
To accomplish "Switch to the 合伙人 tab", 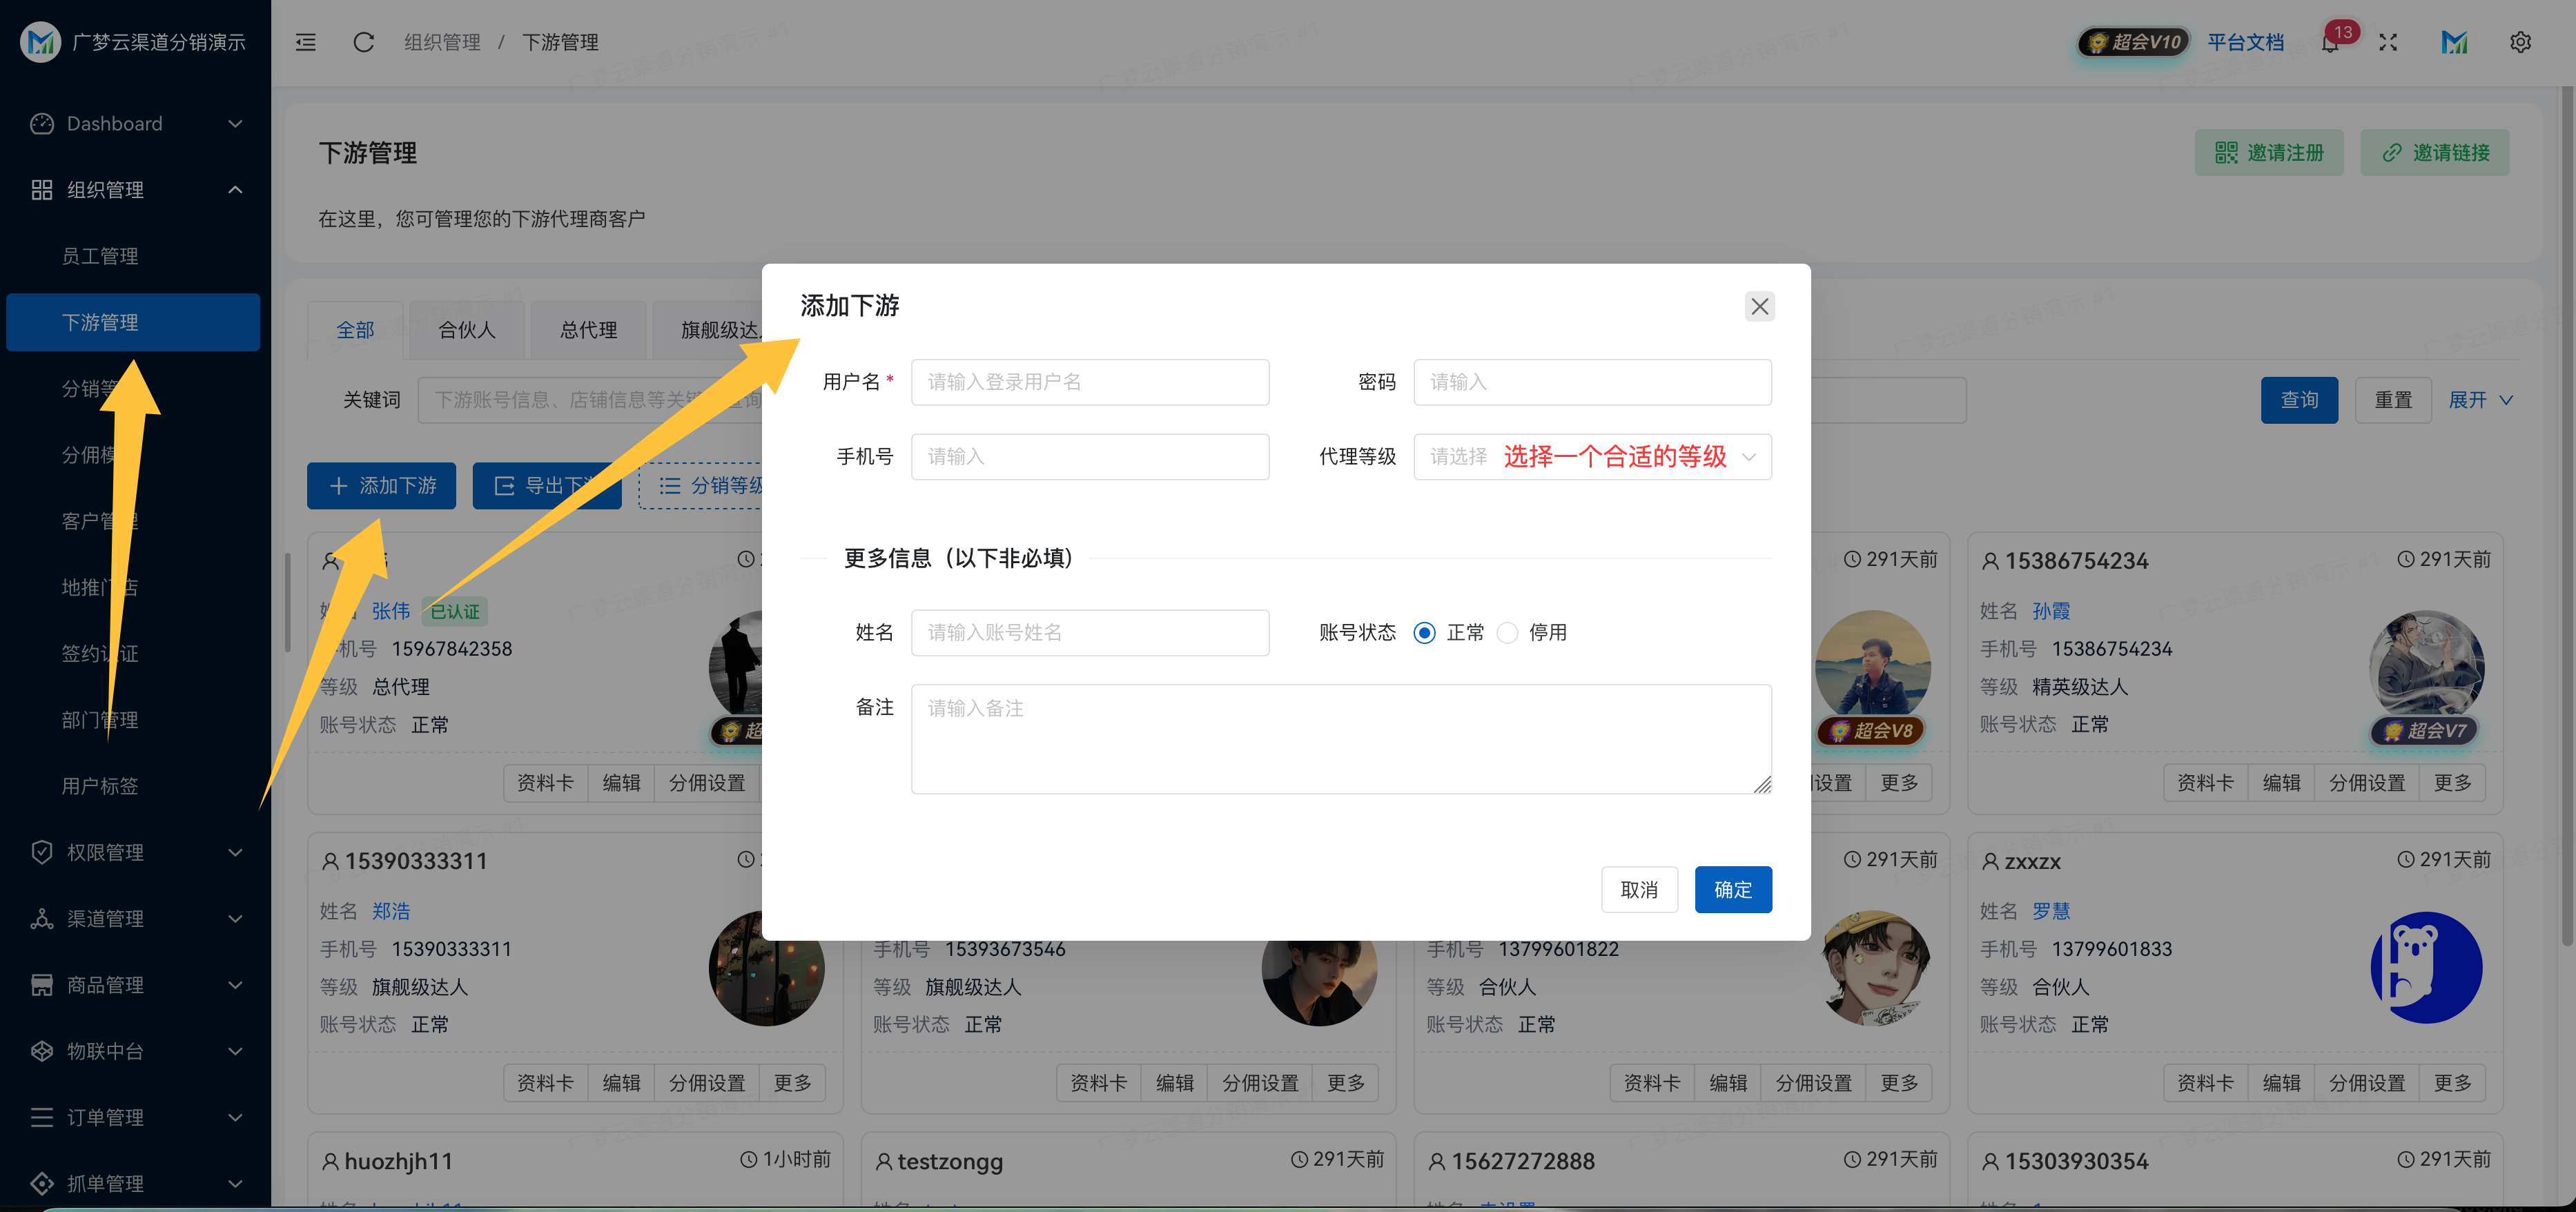I will [x=466, y=330].
